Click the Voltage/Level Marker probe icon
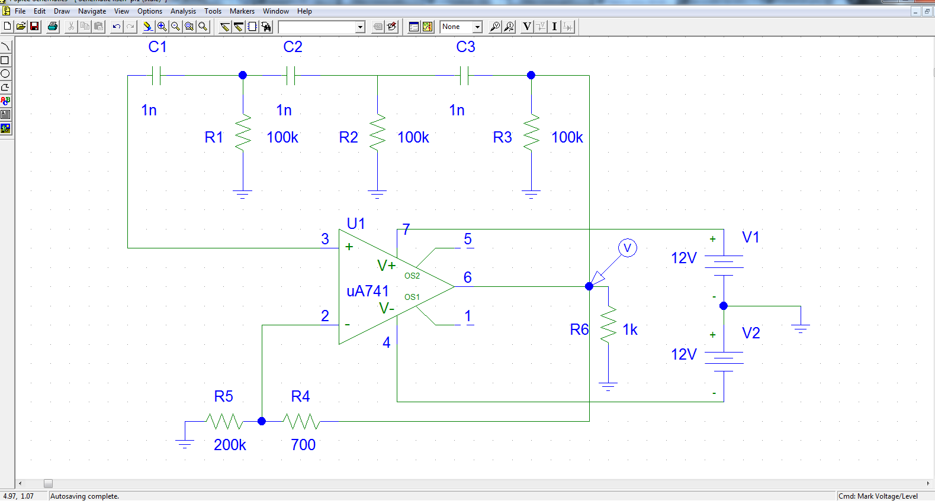Image resolution: width=935 pixels, height=501 pixels. pos(495,27)
